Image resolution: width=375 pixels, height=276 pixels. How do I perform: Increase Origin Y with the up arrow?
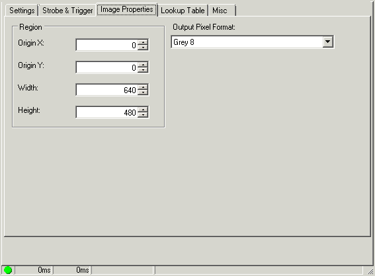tap(143, 65)
